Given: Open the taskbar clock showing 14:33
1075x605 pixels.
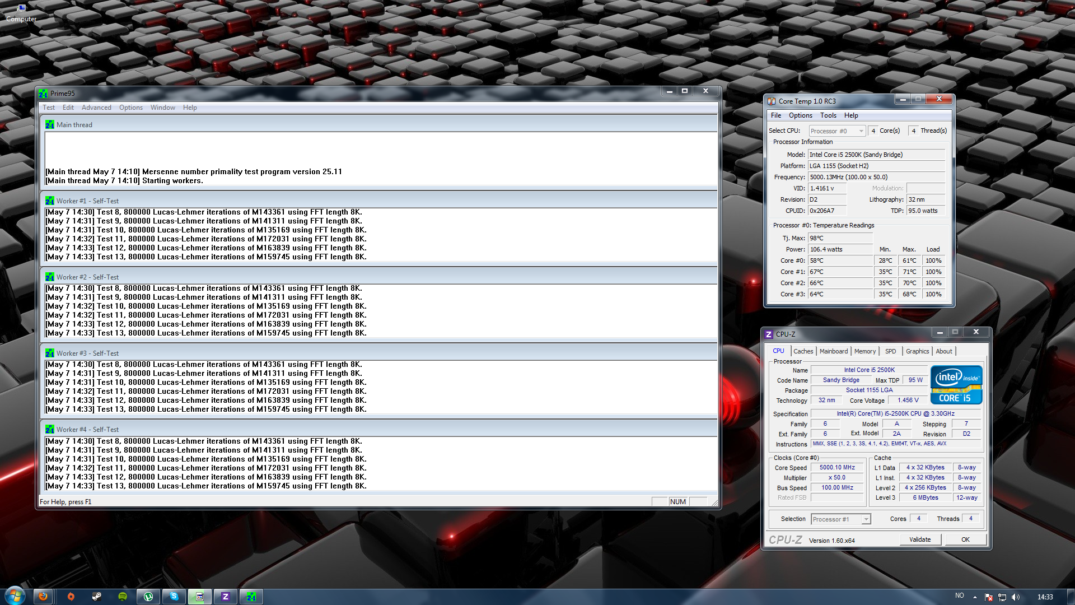Looking at the screenshot, I should click(x=1045, y=597).
